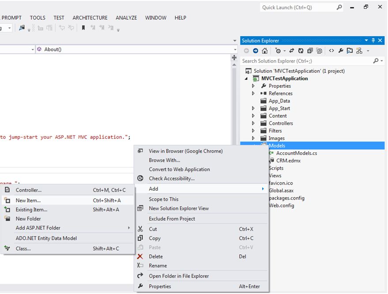
Task: Select CRM.edmx in the Models folder
Action: [288, 161]
